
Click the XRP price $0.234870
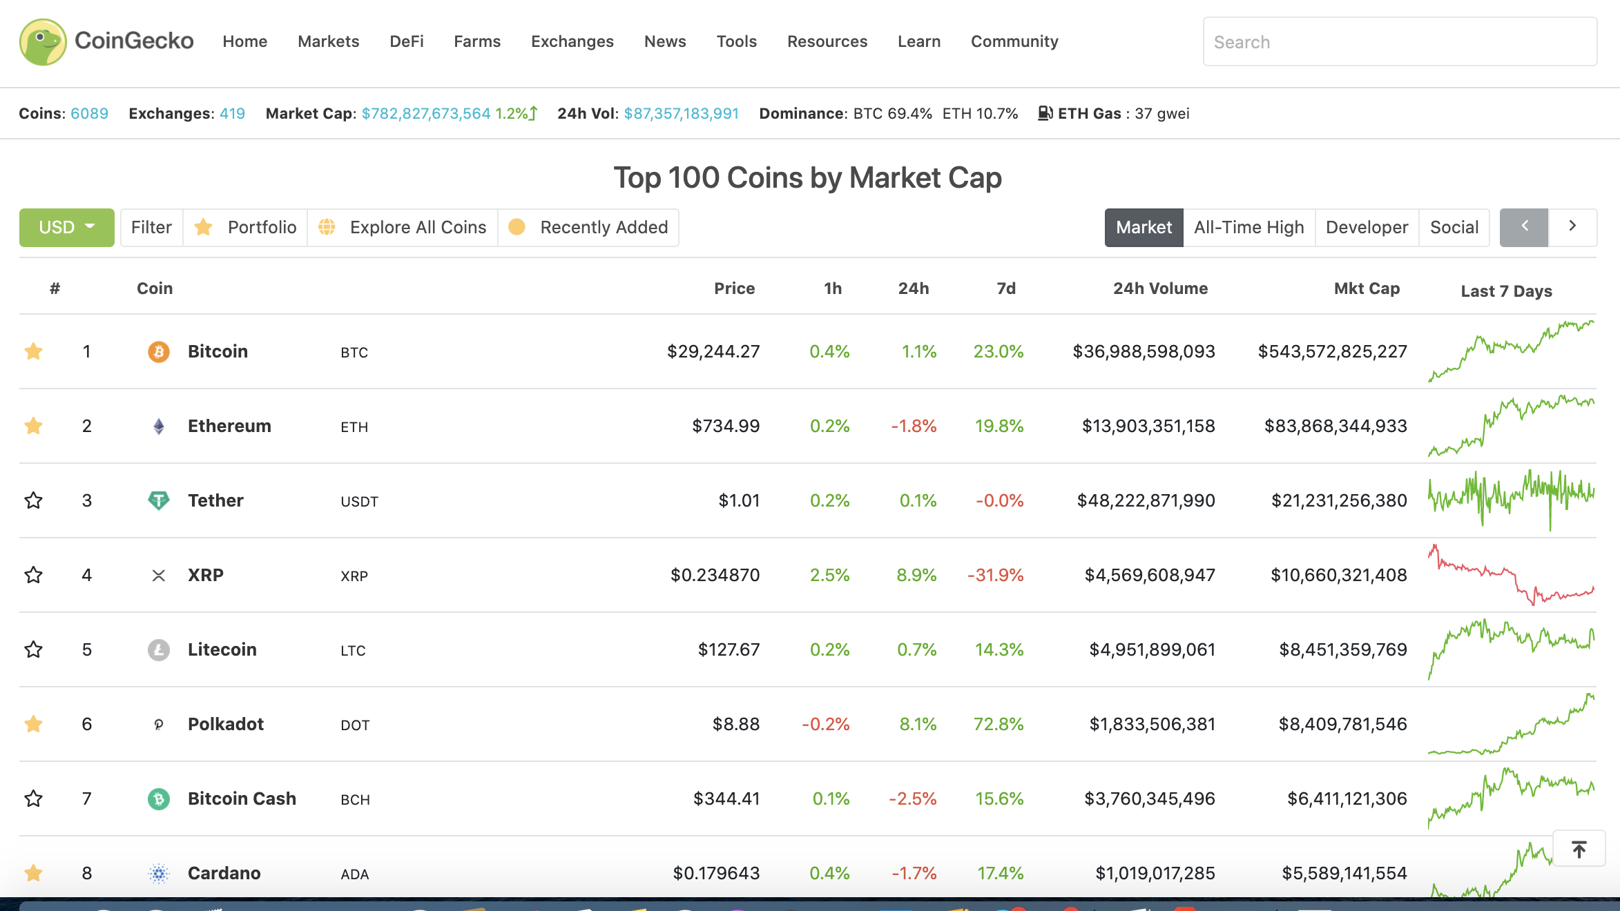[x=715, y=575]
